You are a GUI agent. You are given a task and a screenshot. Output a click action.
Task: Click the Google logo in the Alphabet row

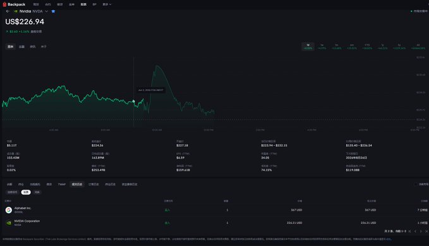(8, 210)
